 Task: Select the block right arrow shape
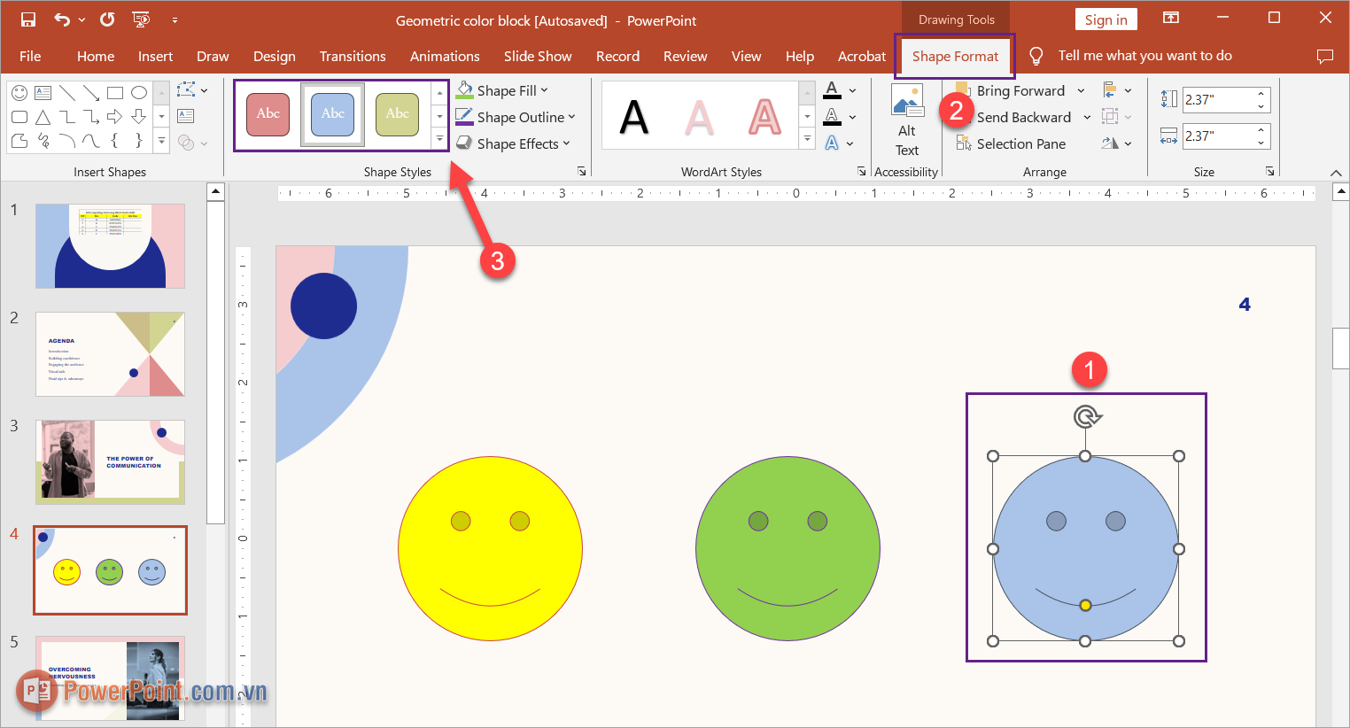point(115,116)
